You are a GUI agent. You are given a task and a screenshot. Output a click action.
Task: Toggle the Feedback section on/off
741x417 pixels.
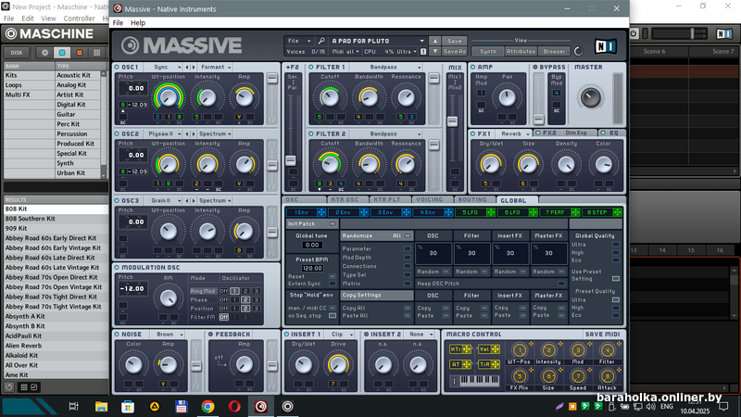click(x=211, y=335)
